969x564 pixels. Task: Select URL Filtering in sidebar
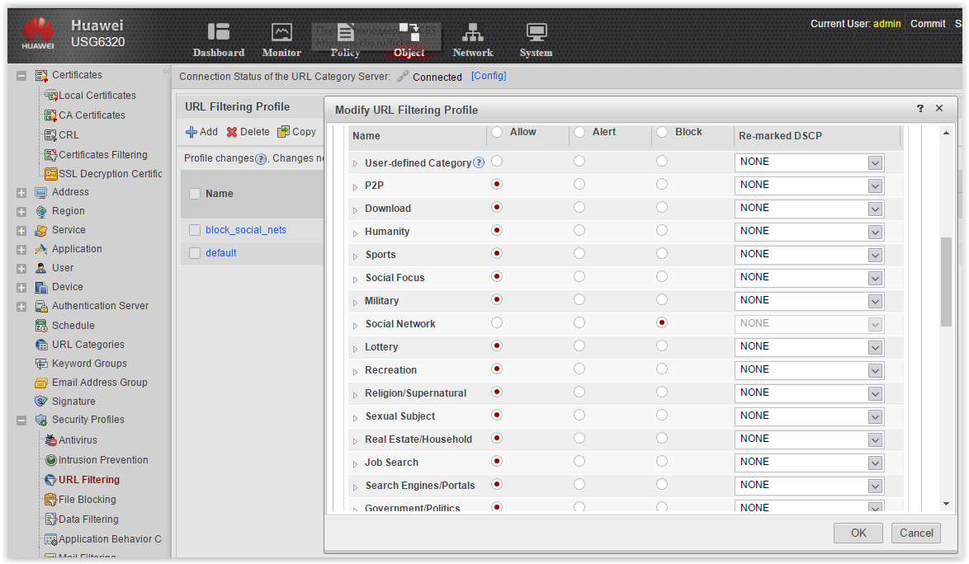coord(89,479)
